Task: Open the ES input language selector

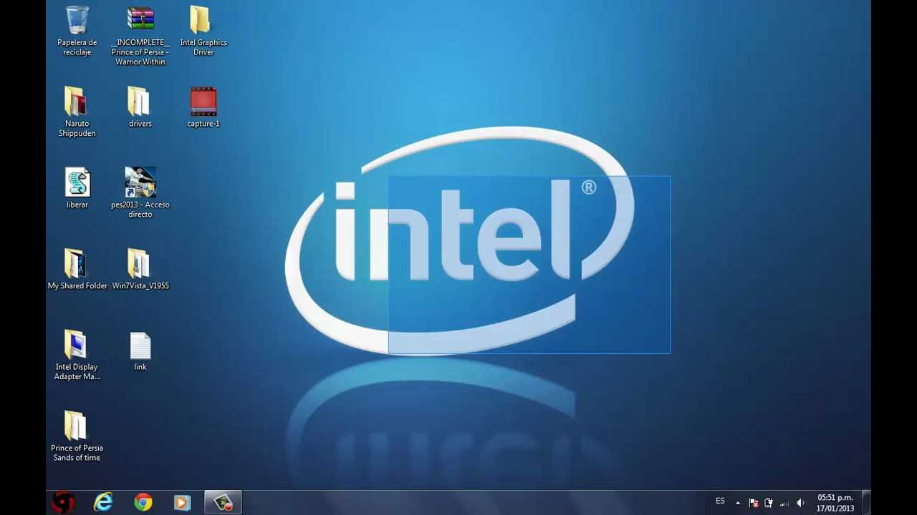Action: tap(720, 501)
